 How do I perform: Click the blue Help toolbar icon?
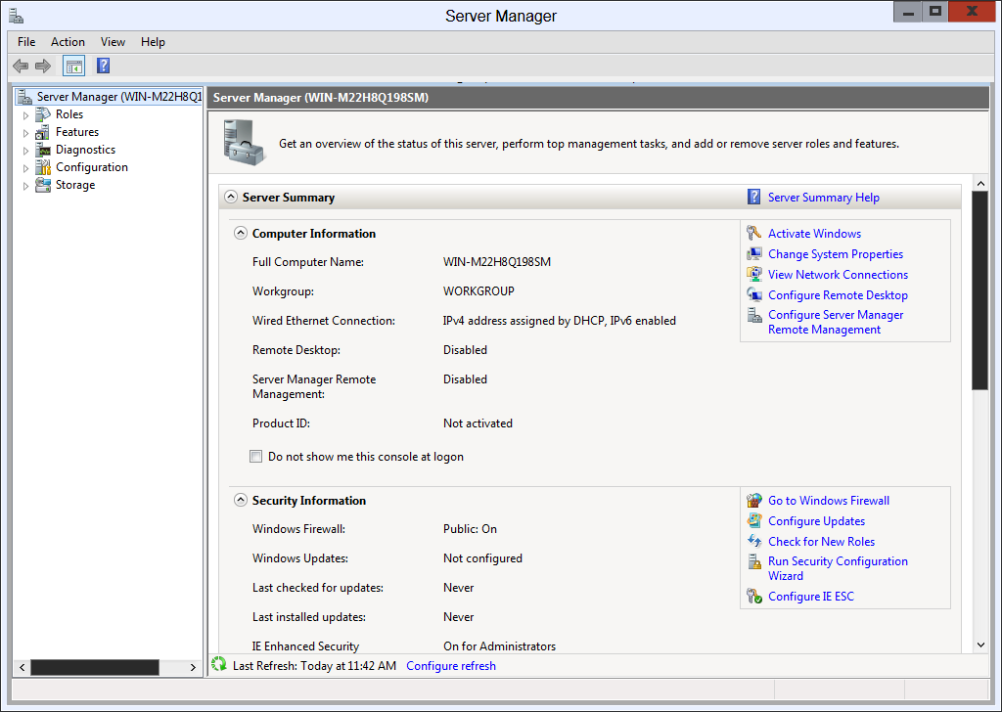pos(103,66)
